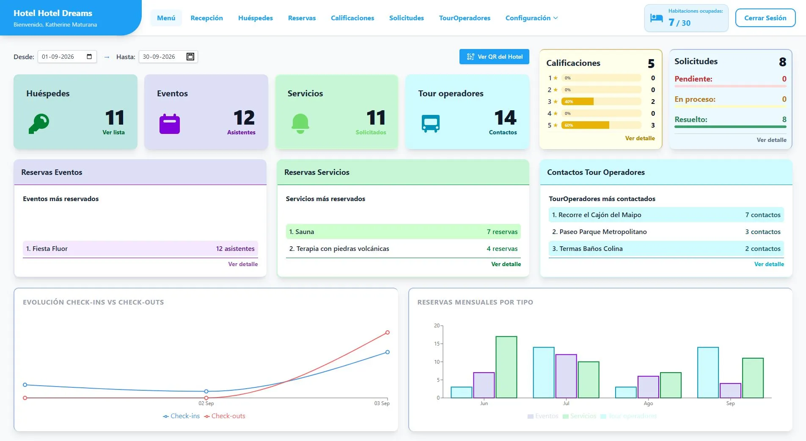Screen dimensions: 806x441
Task: Click the green Resuelto progress bar
Action: tap(730, 126)
